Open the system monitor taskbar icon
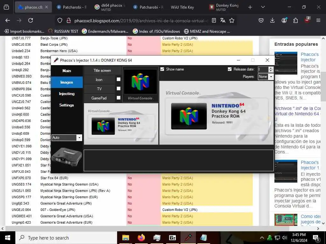The width and height of the screenshot is (326, 244). pyautogui.click(x=157, y=238)
